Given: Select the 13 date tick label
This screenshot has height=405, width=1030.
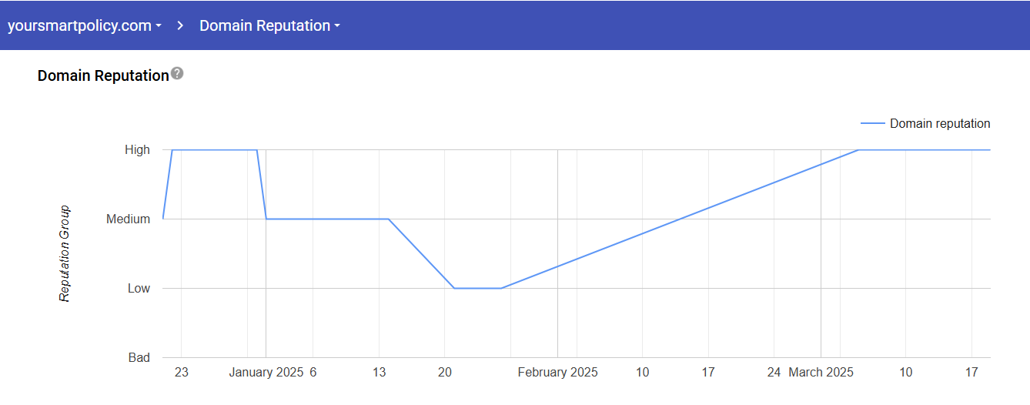Looking at the screenshot, I should point(379,373).
